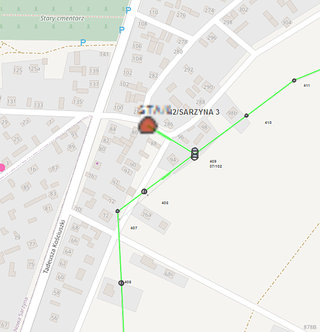Image resolution: width=320 pixels, height=332 pixels.
Task: Click building 98b near the green line
Action: pos(233,113)
